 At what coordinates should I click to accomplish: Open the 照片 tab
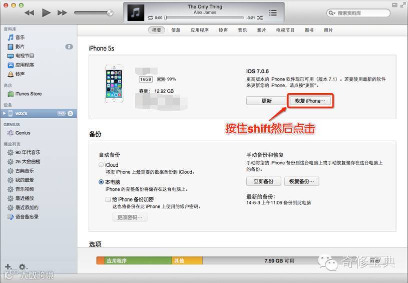pyautogui.click(x=328, y=30)
